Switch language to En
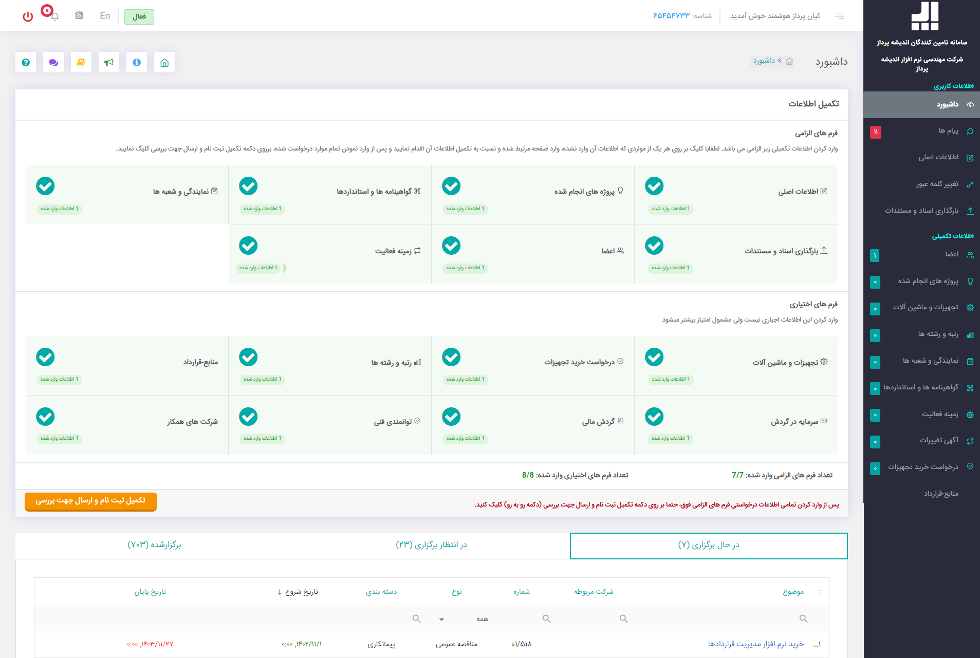The image size is (980, 658). point(105,16)
